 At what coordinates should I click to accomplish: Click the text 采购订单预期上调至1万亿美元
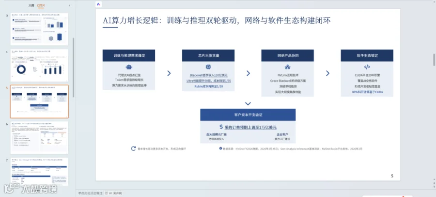[x=250, y=127]
